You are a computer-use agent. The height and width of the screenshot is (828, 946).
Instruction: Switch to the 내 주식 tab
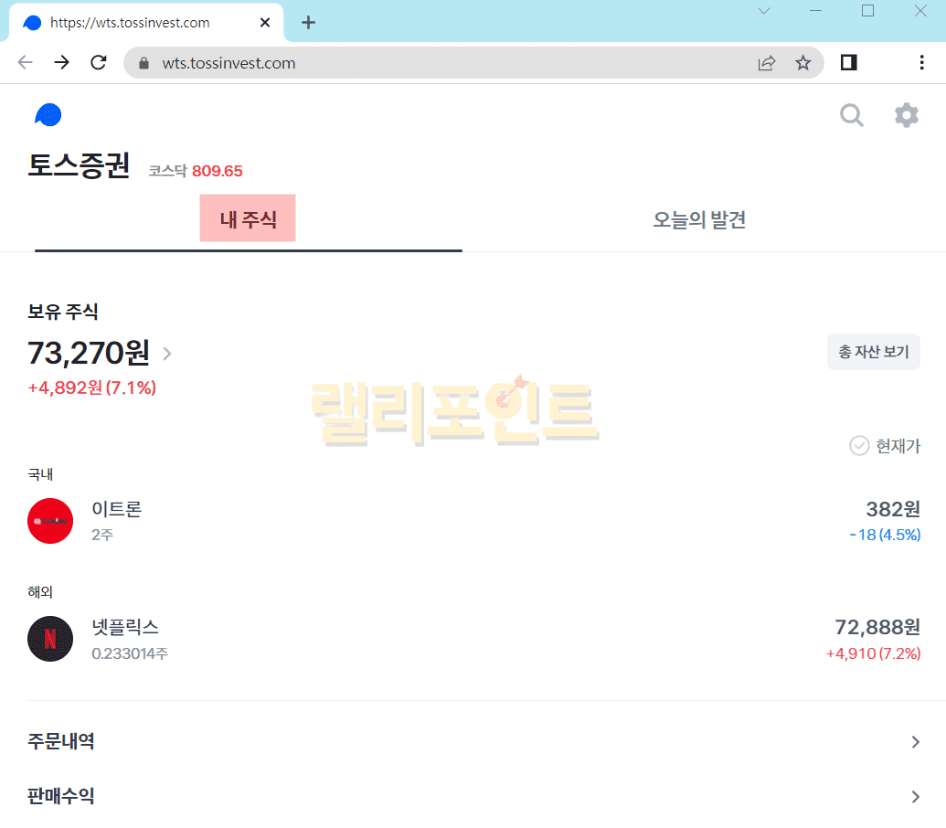pyautogui.click(x=248, y=219)
